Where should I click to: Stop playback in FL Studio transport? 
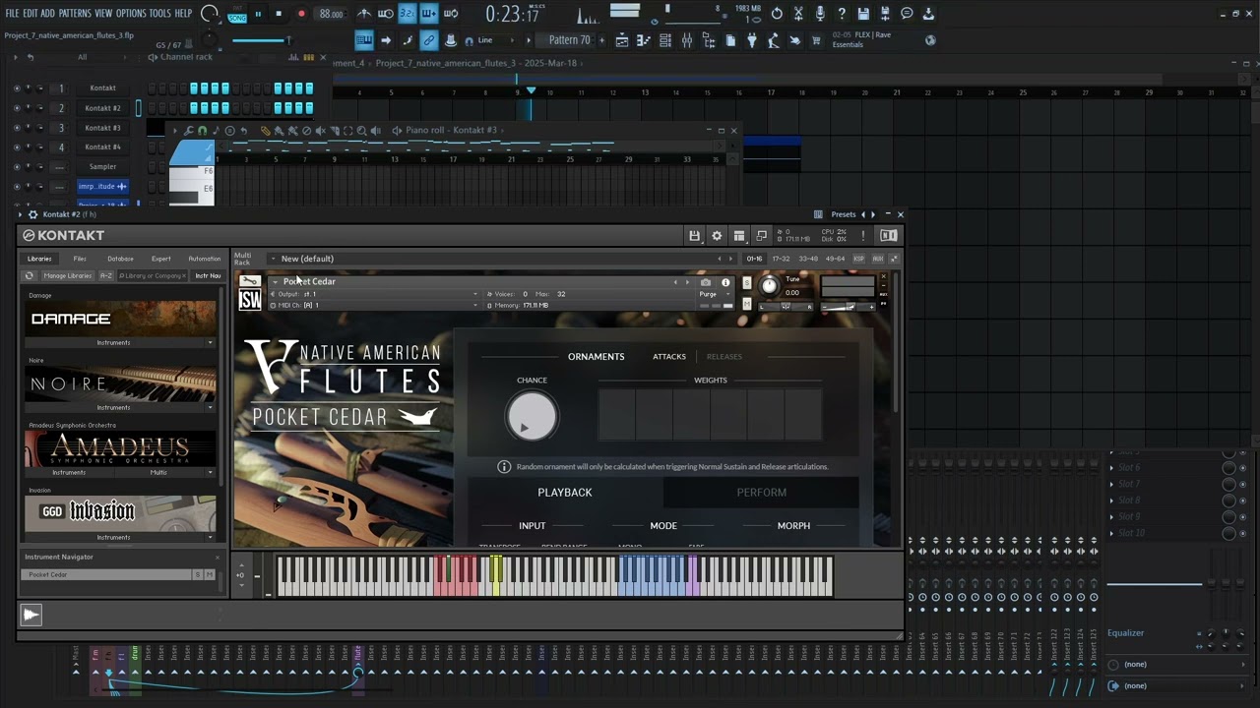pyautogui.click(x=280, y=14)
